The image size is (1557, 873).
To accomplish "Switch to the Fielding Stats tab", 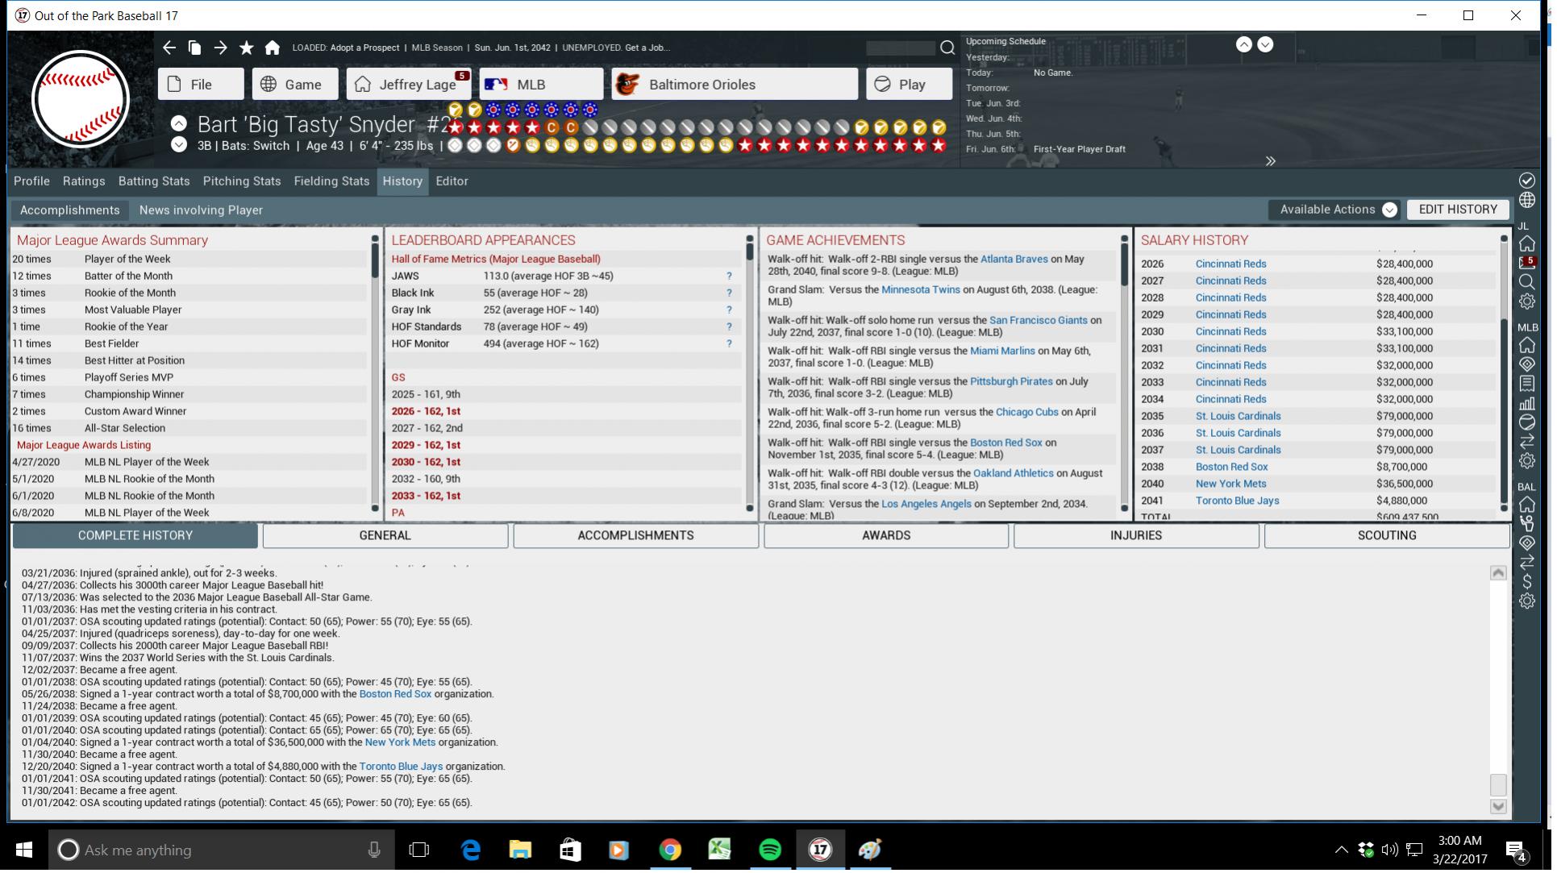I will coord(331,181).
